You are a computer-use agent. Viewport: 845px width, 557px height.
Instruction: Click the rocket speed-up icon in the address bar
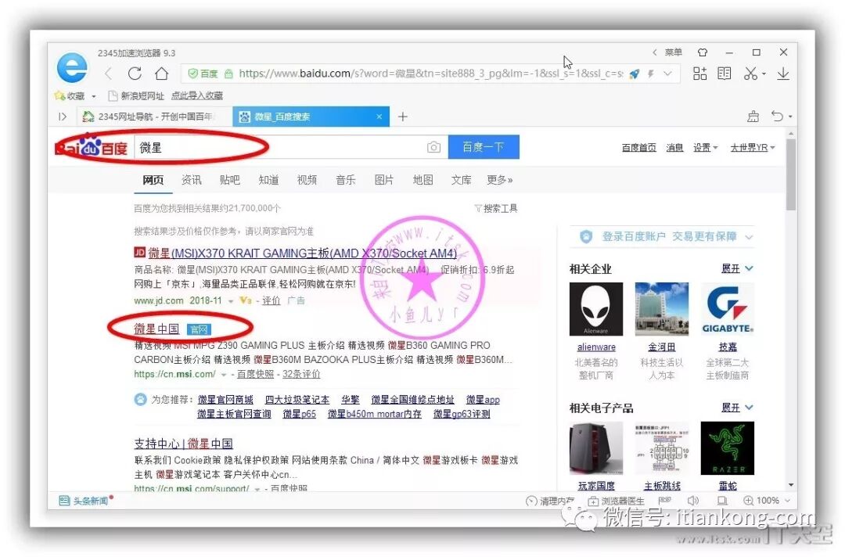pyautogui.click(x=635, y=74)
